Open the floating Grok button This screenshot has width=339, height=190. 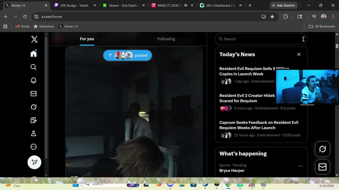(322, 149)
